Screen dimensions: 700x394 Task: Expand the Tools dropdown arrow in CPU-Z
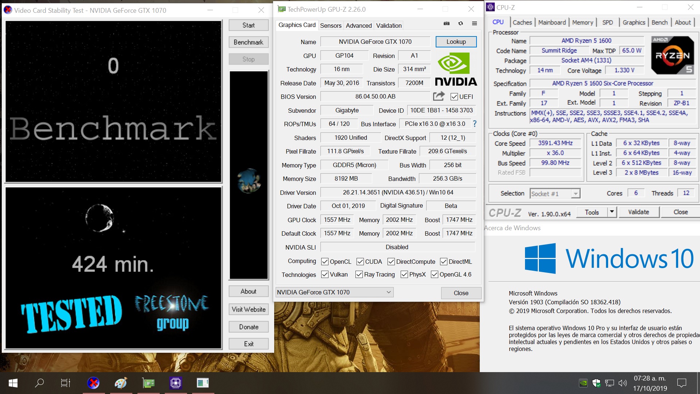tap(612, 212)
